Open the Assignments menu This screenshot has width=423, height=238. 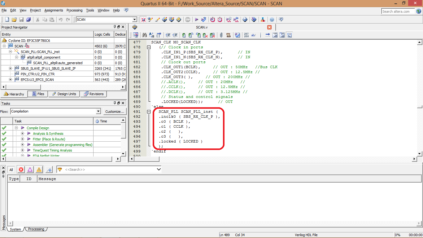point(54,10)
